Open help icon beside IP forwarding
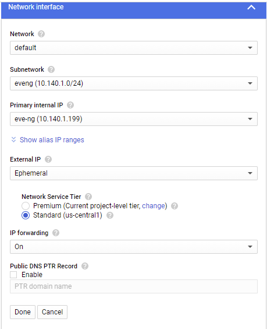Viewport: 267px width, 329px height. click(x=56, y=233)
